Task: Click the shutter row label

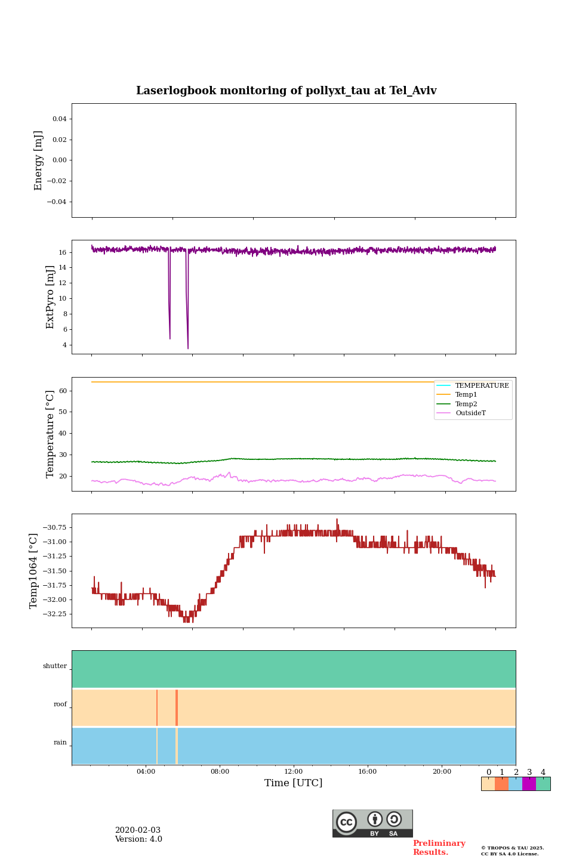Action: tap(55, 666)
